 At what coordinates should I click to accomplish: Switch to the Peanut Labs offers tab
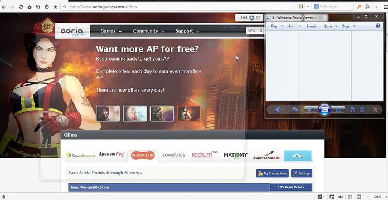coord(143,156)
